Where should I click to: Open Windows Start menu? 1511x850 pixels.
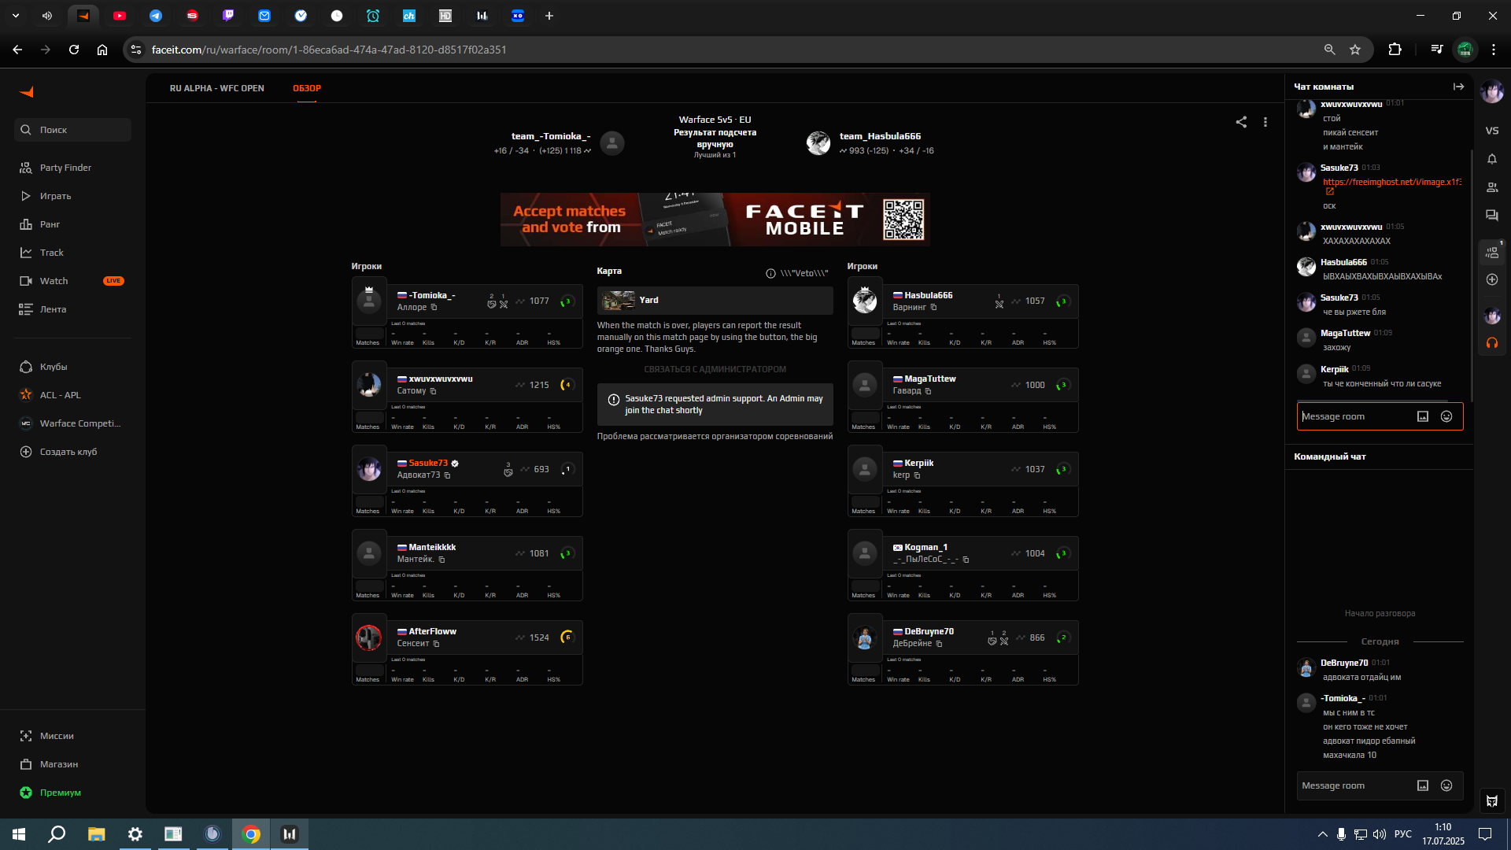[19, 834]
